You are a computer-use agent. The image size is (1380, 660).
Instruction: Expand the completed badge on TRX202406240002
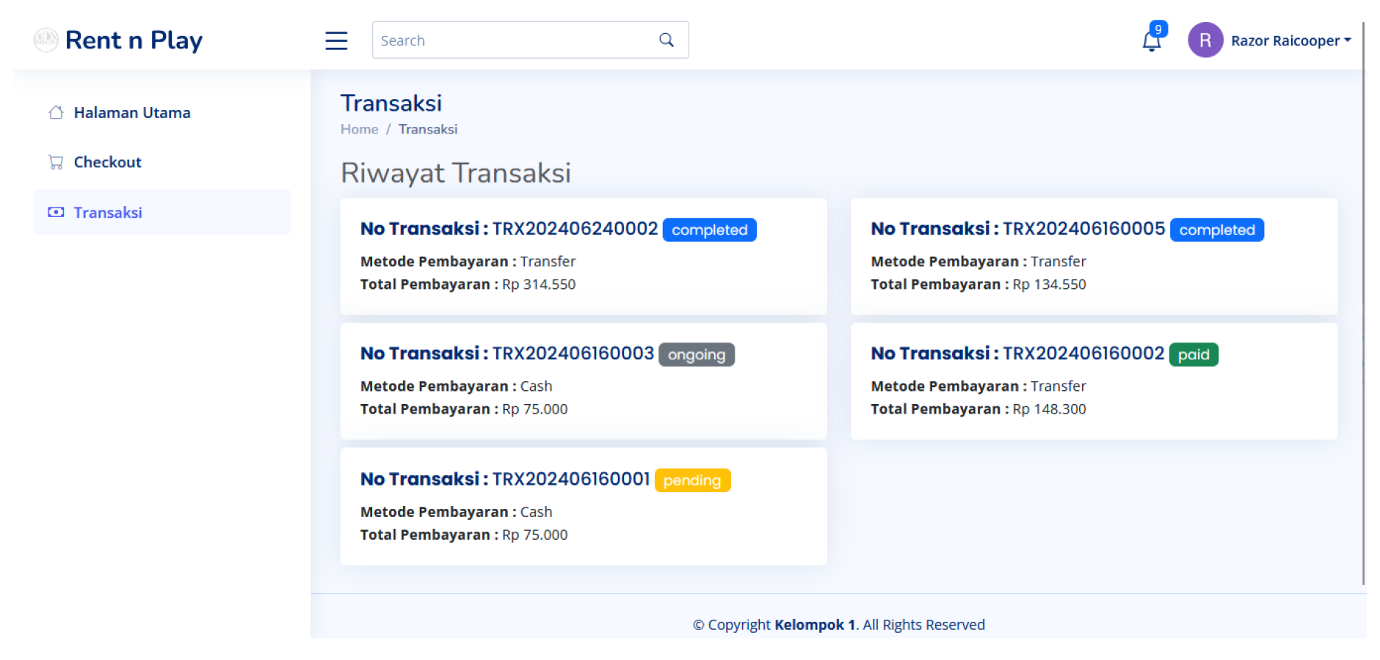709,230
